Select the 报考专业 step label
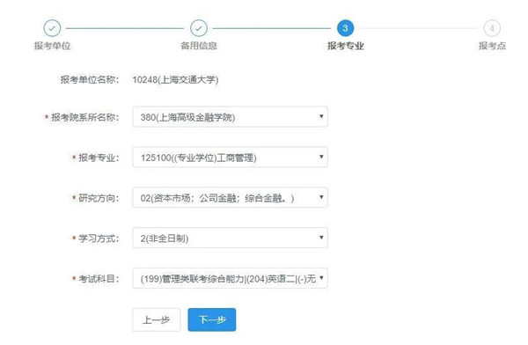Screen dimensions: 528x345 coord(346,46)
